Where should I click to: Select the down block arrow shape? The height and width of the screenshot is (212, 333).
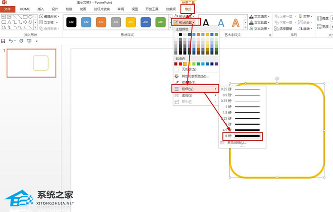tap(30, 22)
